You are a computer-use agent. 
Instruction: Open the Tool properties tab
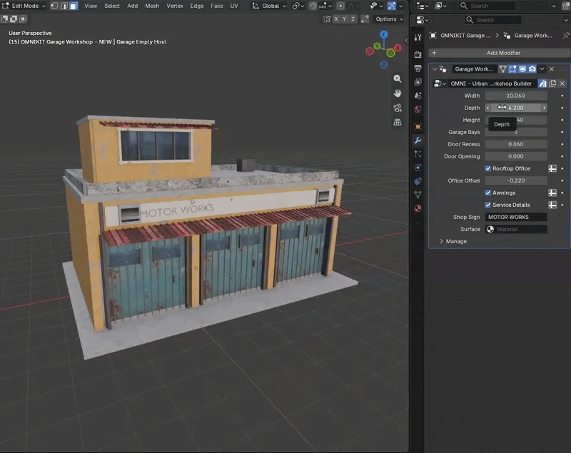tap(418, 37)
